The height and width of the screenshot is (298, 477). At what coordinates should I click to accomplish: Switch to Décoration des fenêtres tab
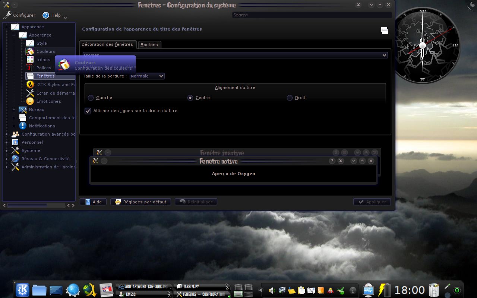click(107, 44)
